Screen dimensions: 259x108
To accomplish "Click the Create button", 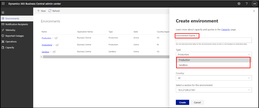I will point(182,102).
